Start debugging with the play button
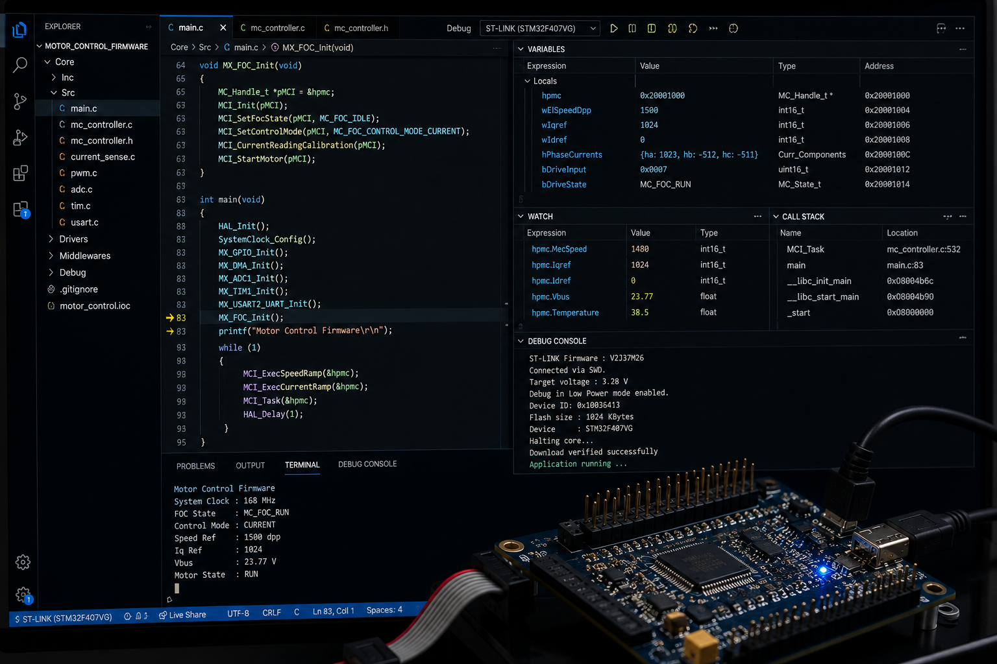The width and height of the screenshot is (997, 664). point(613,29)
